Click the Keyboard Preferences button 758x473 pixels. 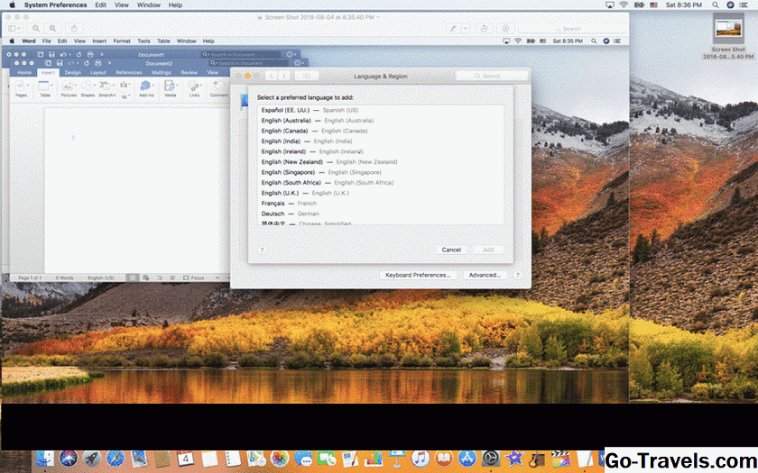(418, 275)
